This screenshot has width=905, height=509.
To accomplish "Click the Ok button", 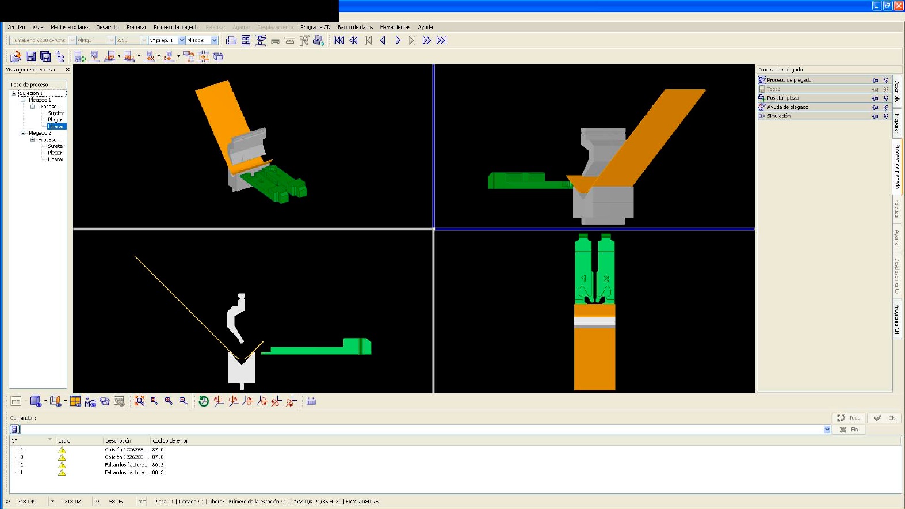I will 884,418.
